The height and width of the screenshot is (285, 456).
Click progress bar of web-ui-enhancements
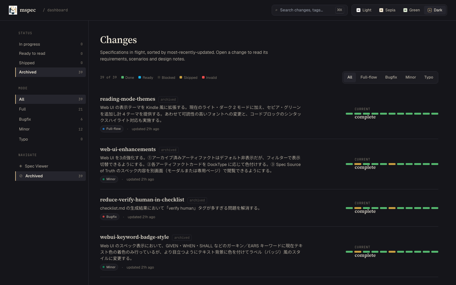point(392,164)
